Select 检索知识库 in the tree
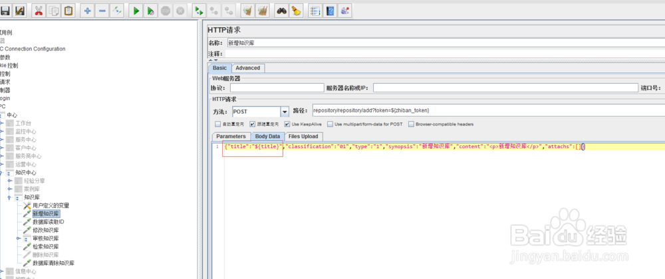 45,247
